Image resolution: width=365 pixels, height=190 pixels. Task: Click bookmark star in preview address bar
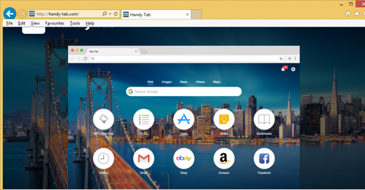pos(281,59)
